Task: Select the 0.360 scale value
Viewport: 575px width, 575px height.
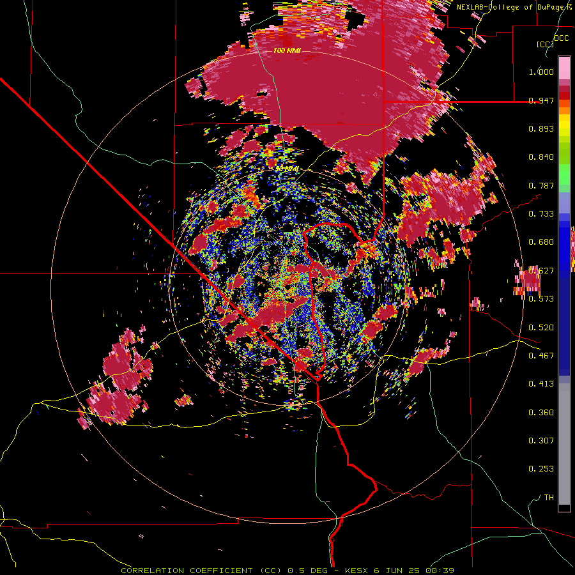Action: tap(541, 413)
